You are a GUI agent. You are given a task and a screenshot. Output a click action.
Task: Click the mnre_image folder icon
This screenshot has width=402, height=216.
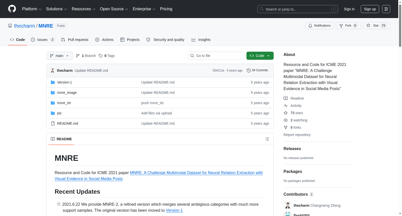pyautogui.click(x=53, y=93)
